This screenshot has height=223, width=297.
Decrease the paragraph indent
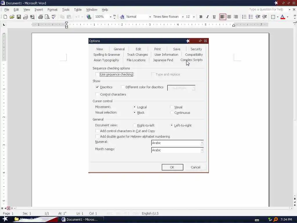click(x=258, y=17)
